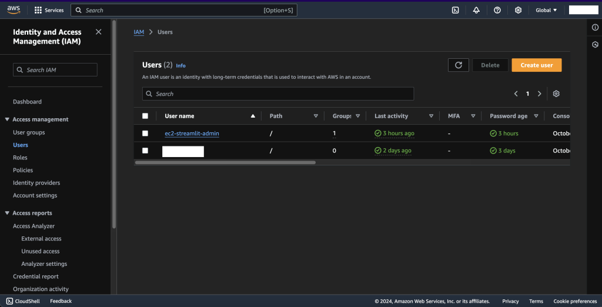This screenshot has height=307, width=602.
Task: Click the magnifier in Search IAM box
Action: point(20,70)
